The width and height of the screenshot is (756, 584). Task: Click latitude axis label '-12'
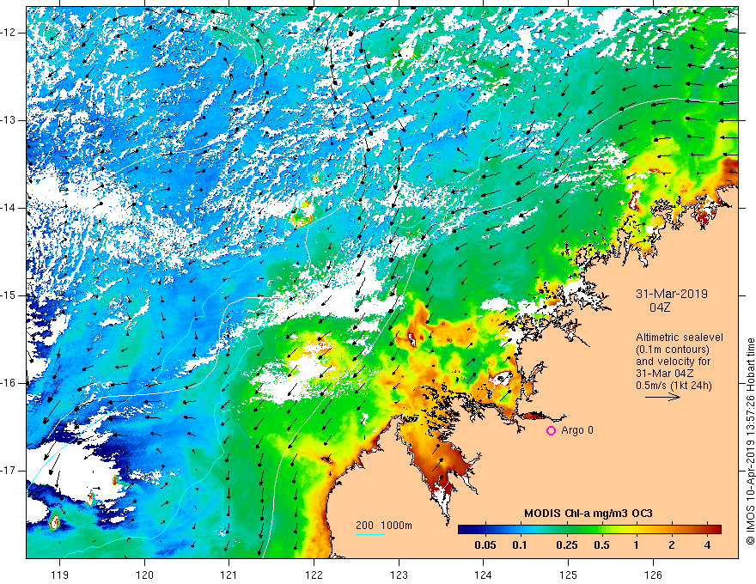pyautogui.click(x=9, y=33)
